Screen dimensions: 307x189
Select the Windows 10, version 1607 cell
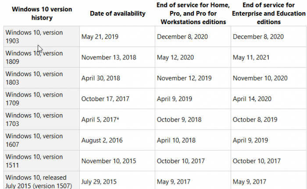click(x=34, y=140)
